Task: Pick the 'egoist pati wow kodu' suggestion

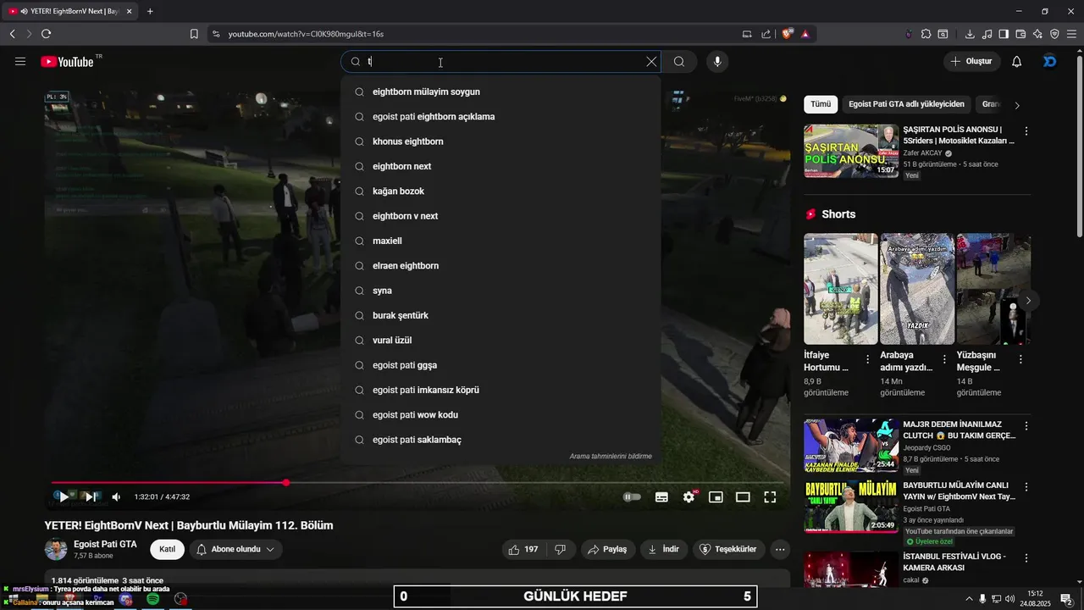Action: click(x=501, y=415)
